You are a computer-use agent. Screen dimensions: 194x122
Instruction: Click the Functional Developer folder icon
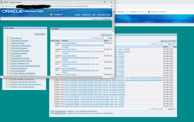(10, 53)
